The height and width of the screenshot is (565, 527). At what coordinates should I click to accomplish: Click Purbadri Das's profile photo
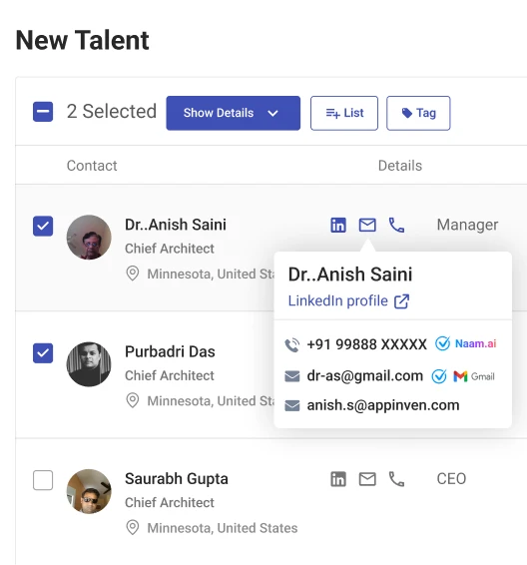point(89,364)
